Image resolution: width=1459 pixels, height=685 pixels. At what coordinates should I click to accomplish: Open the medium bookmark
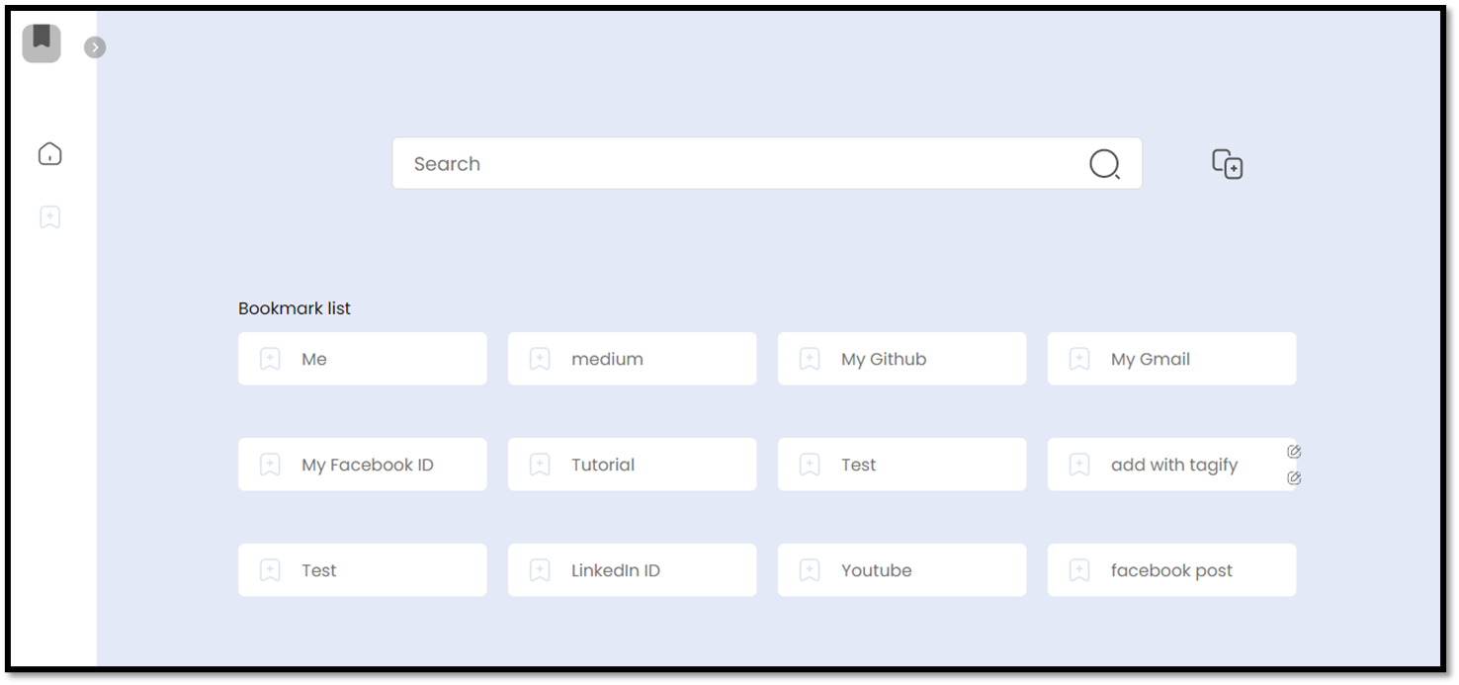click(633, 359)
